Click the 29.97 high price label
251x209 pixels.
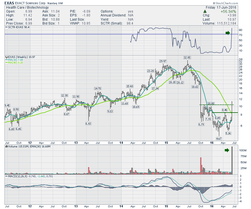click(163, 61)
